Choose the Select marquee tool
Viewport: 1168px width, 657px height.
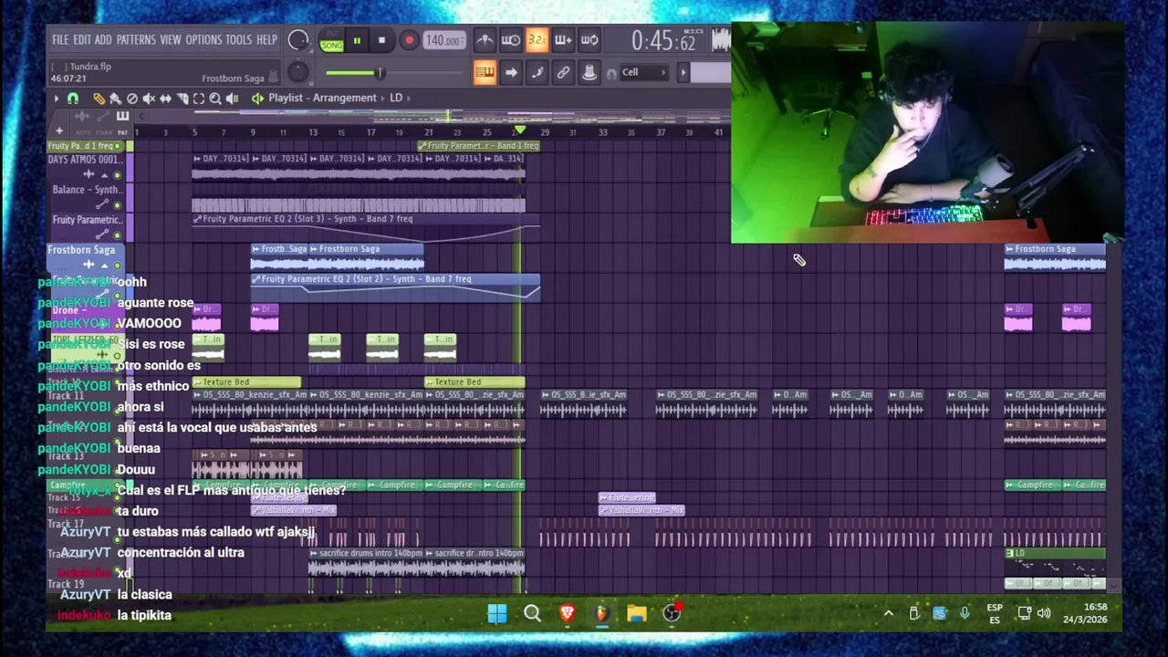(199, 99)
